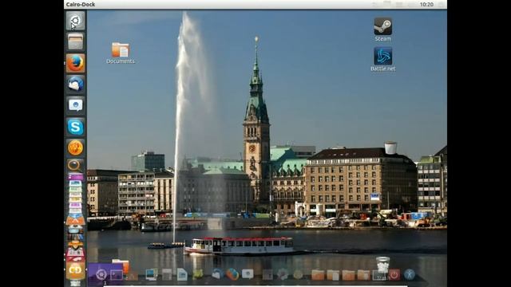
Task: Launch Thunderbird from the bottom Cairo-Dock
Action: pyautogui.click(x=217, y=274)
